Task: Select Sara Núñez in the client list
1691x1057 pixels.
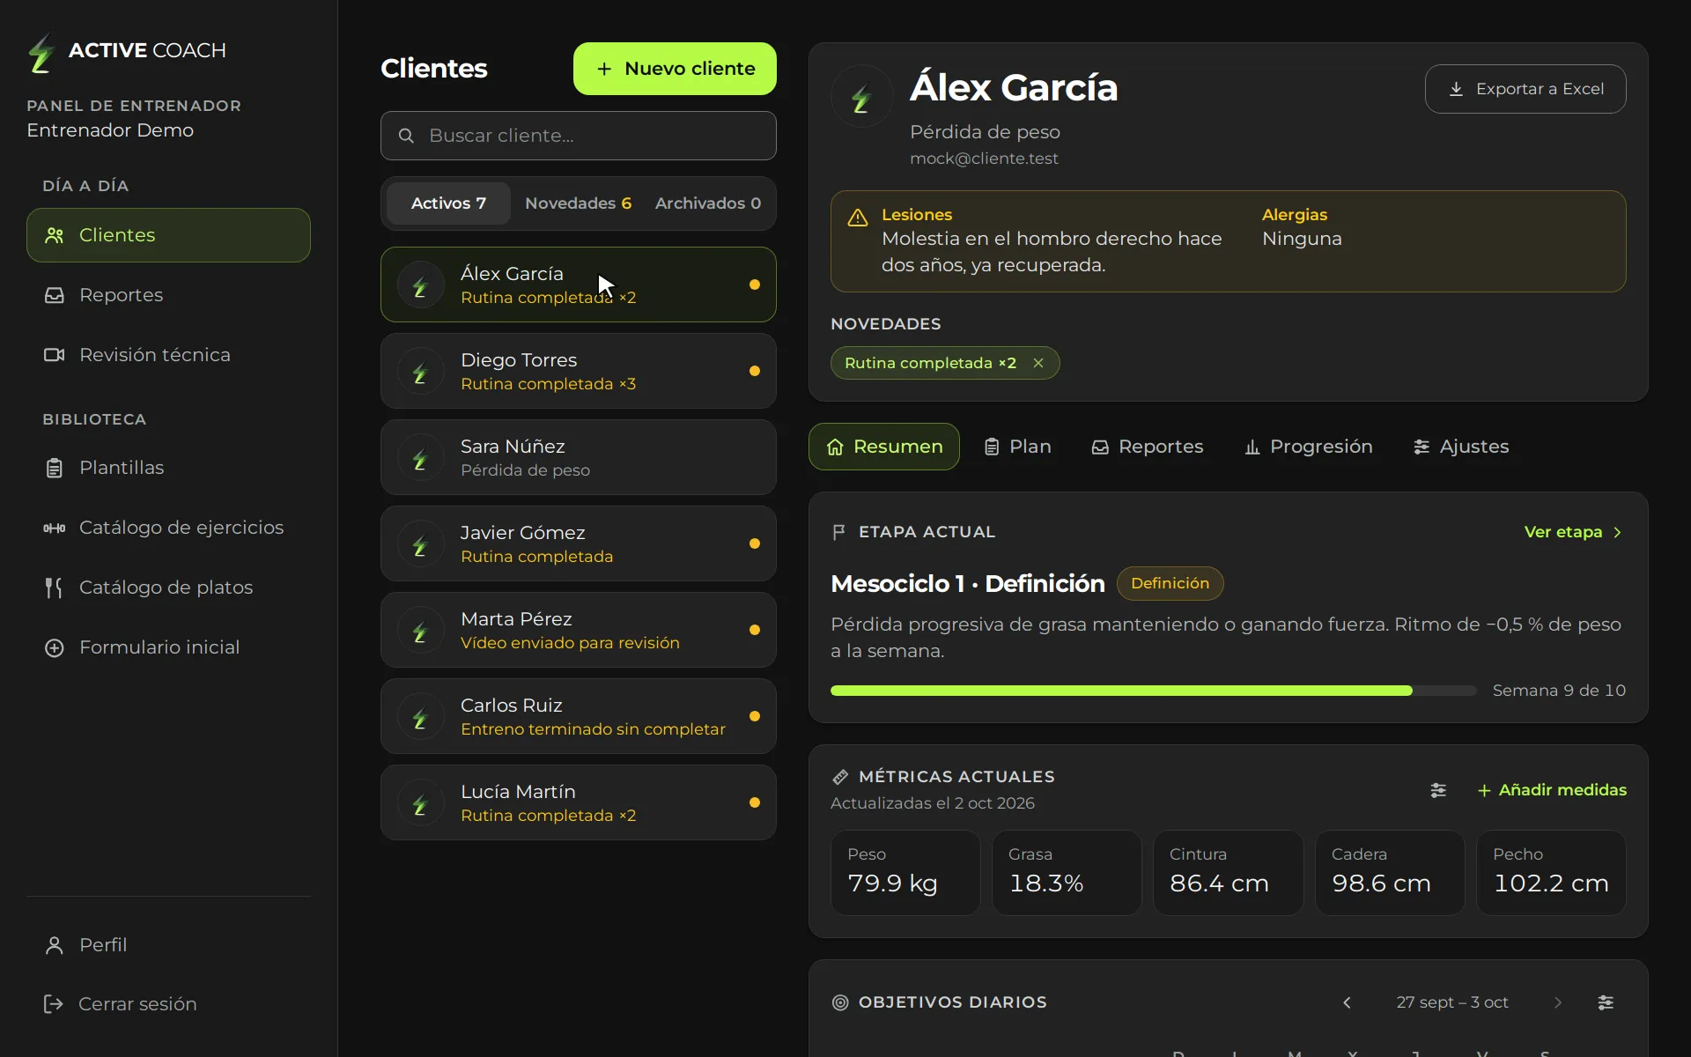Action: (x=578, y=457)
